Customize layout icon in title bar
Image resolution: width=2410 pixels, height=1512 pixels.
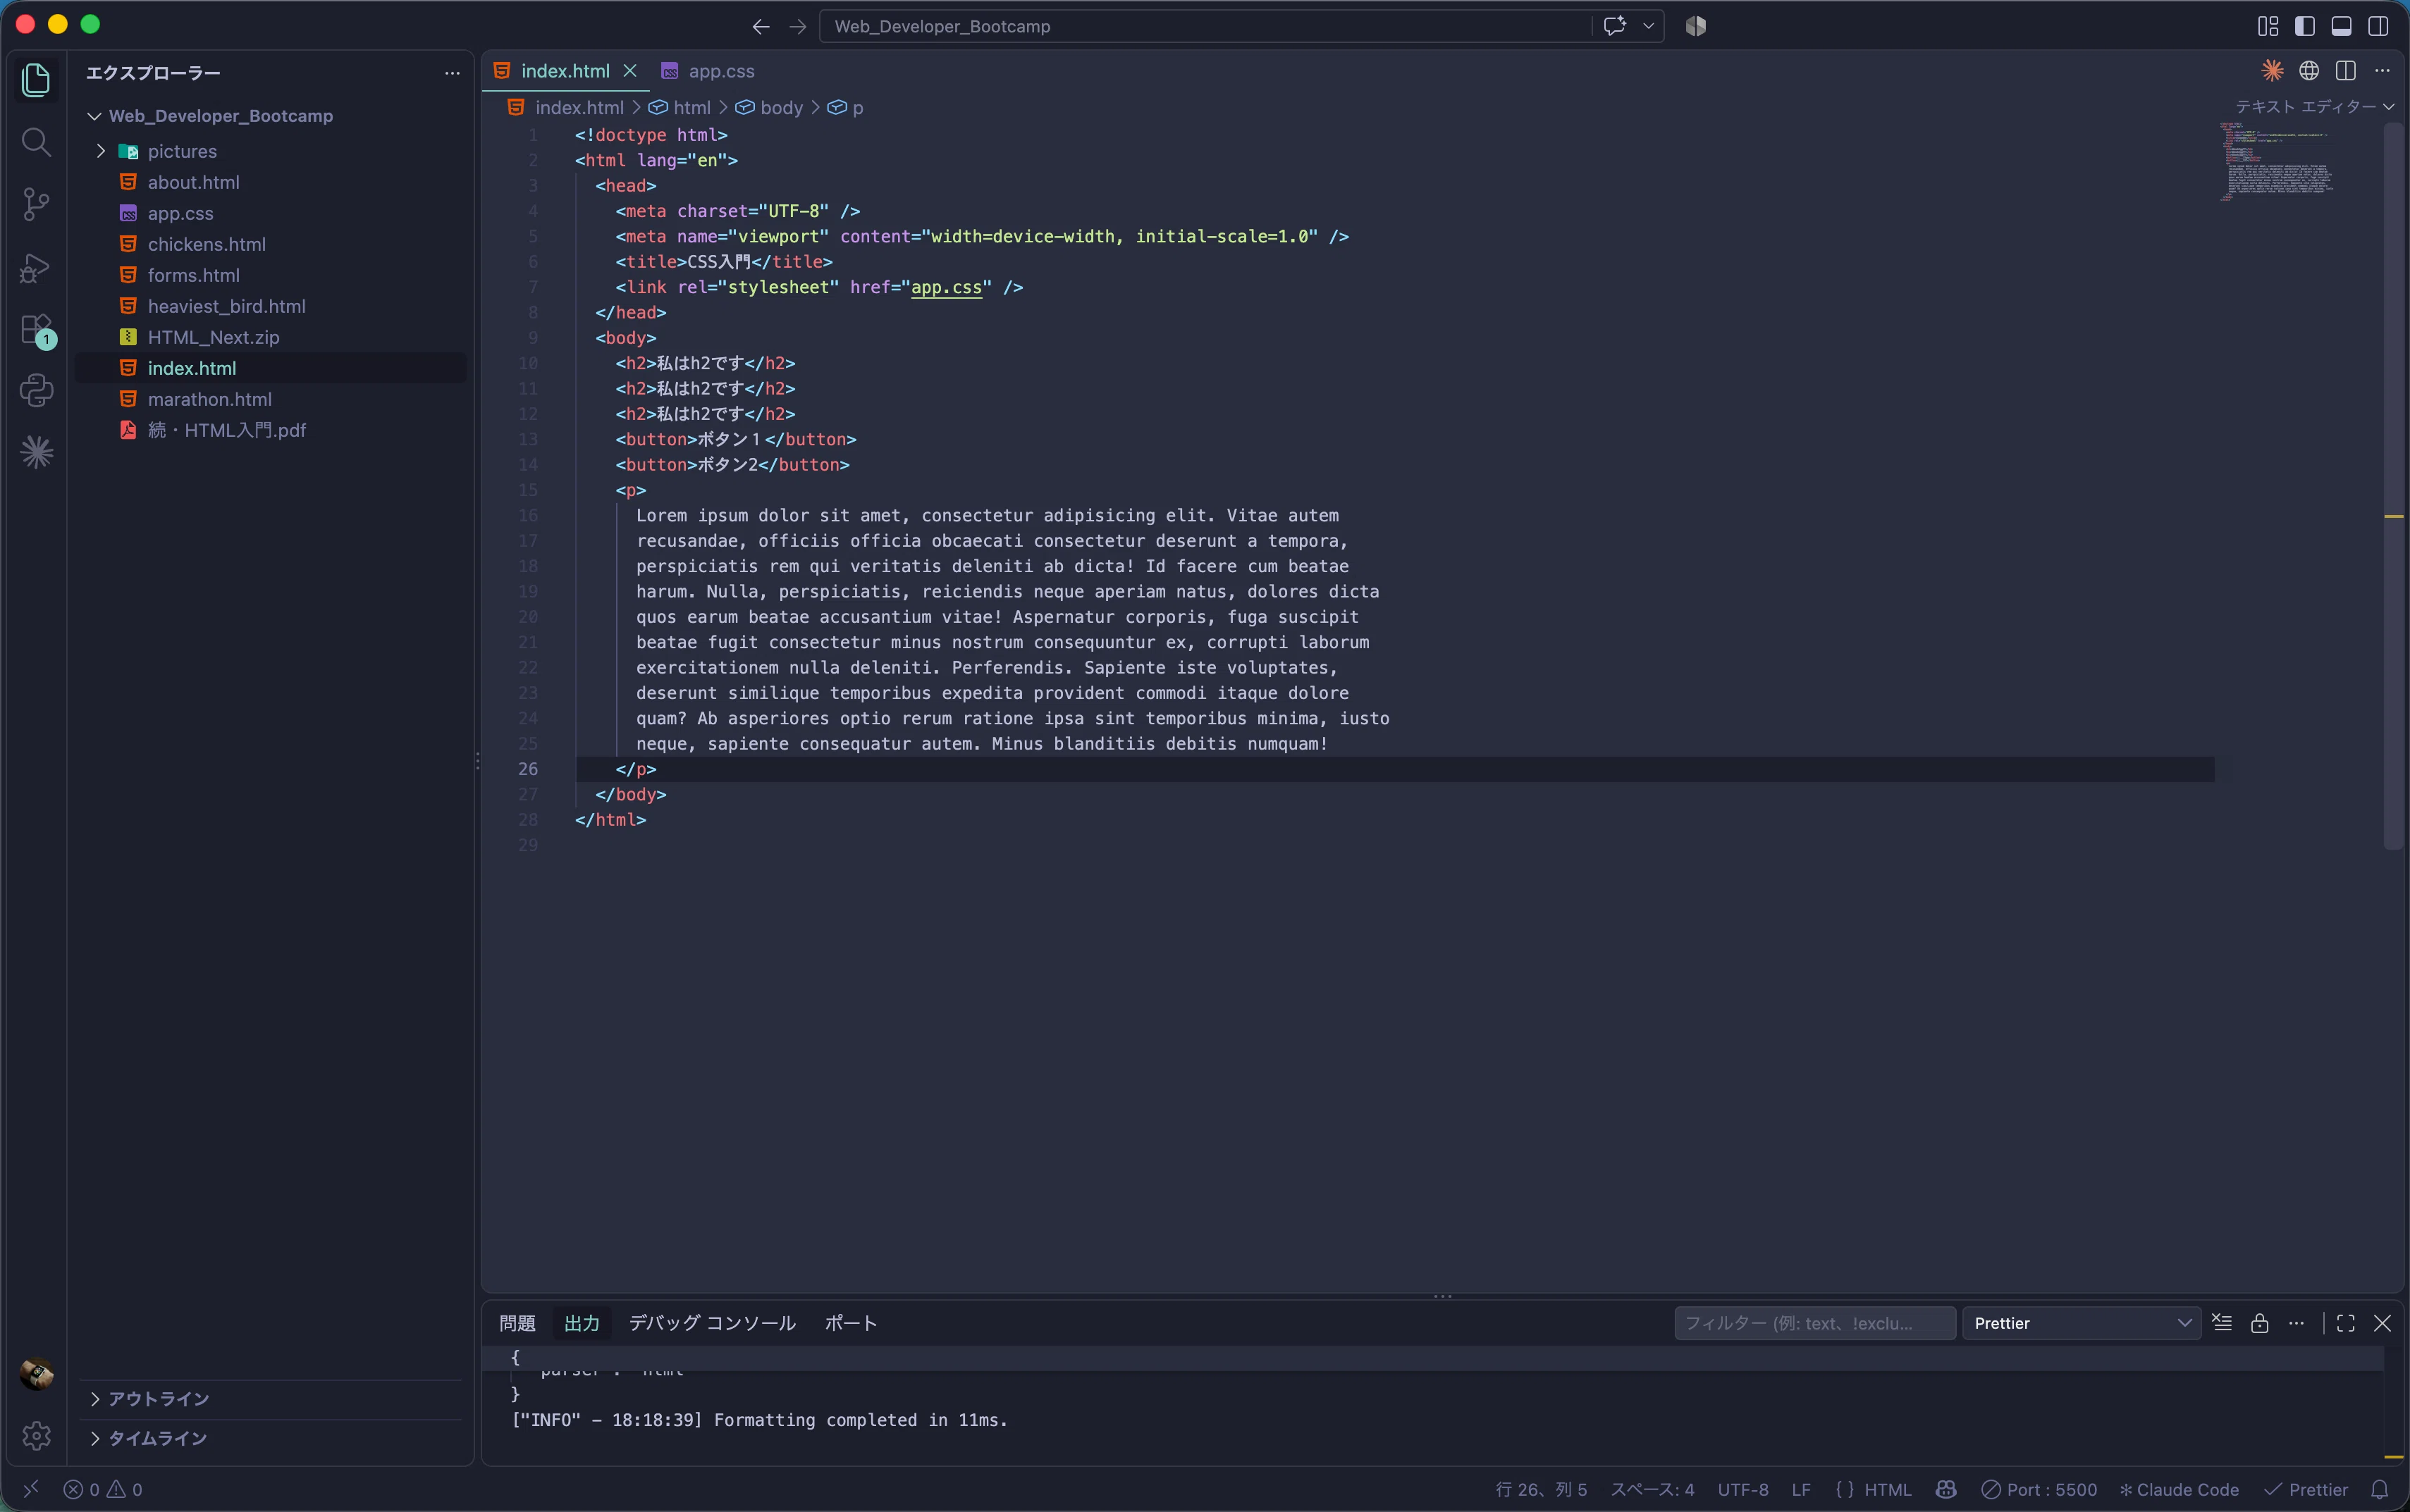[x=2268, y=26]
